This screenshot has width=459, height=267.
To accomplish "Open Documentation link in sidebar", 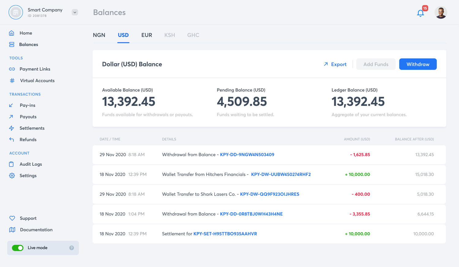I will click(x=36, y=230).
